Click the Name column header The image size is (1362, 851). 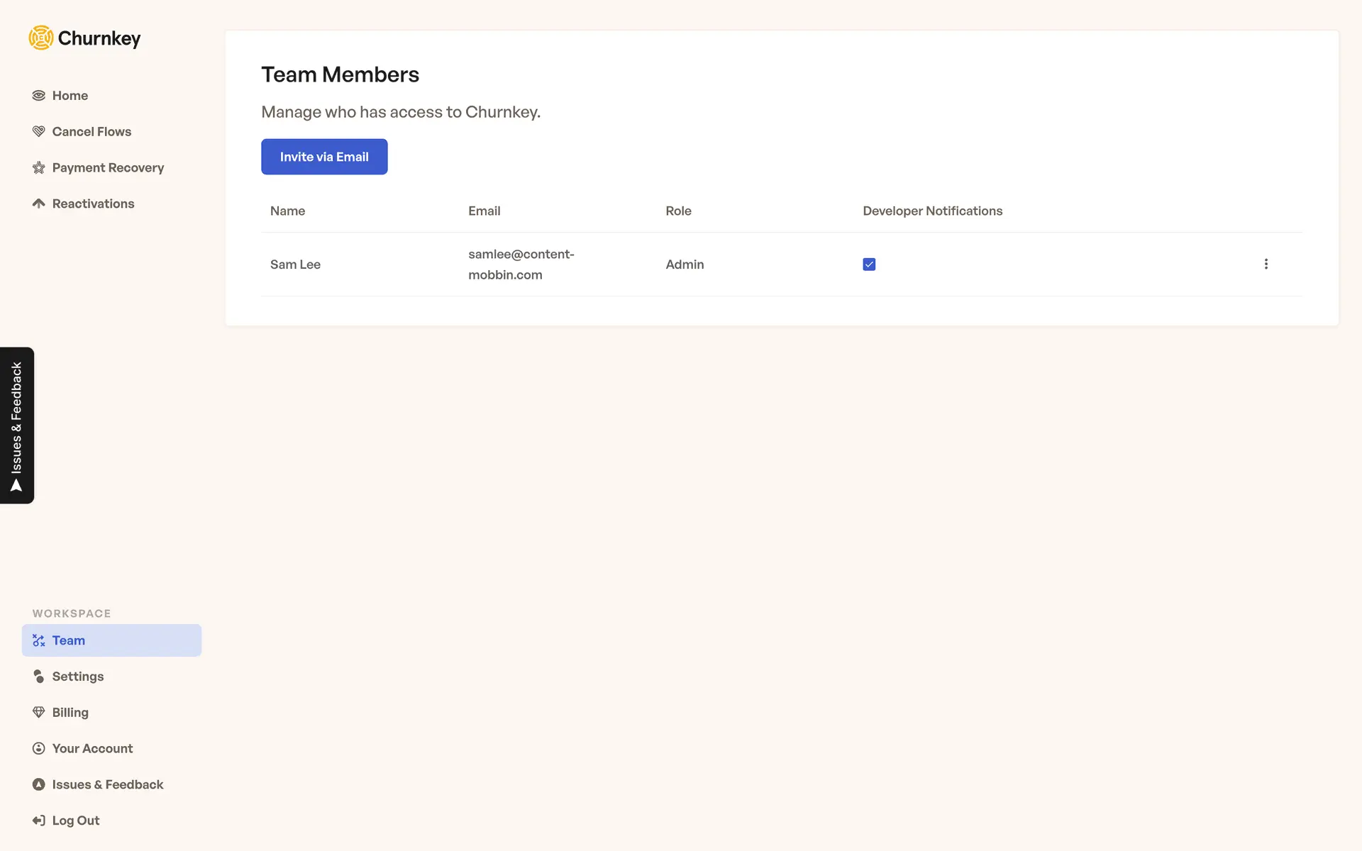[x=287, y=211]
